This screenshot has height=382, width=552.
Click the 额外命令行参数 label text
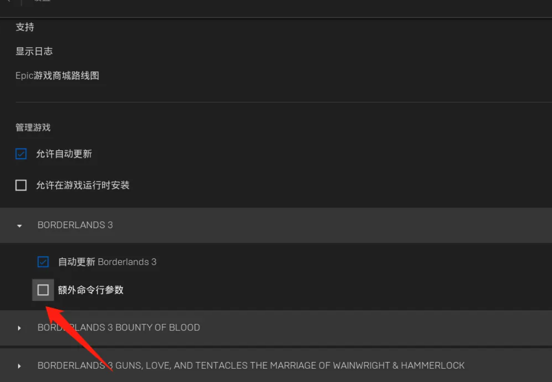[91, 290]
